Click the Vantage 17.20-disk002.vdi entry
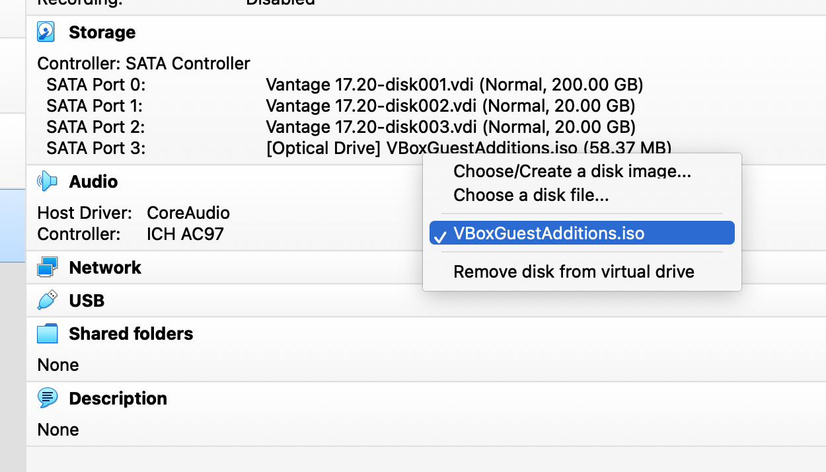 (x=450, y=106)
